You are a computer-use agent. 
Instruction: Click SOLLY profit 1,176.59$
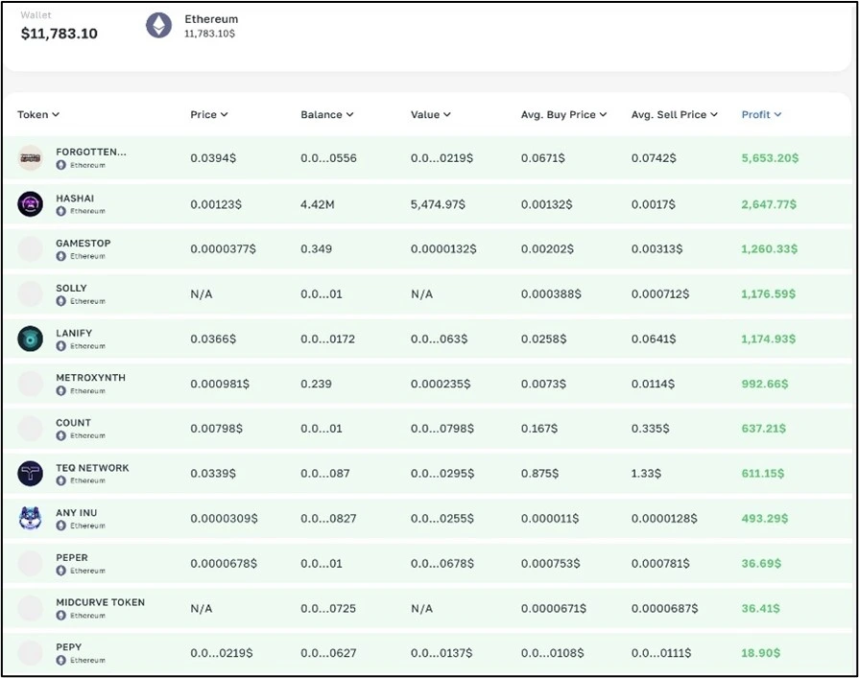(769, 293)
